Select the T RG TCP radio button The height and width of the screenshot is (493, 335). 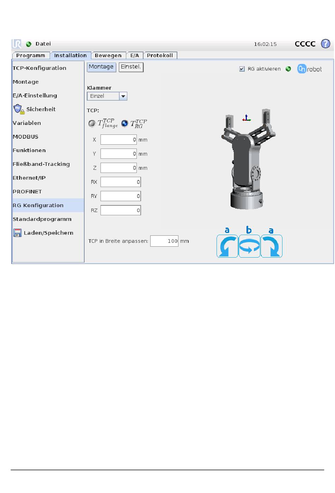124,124
